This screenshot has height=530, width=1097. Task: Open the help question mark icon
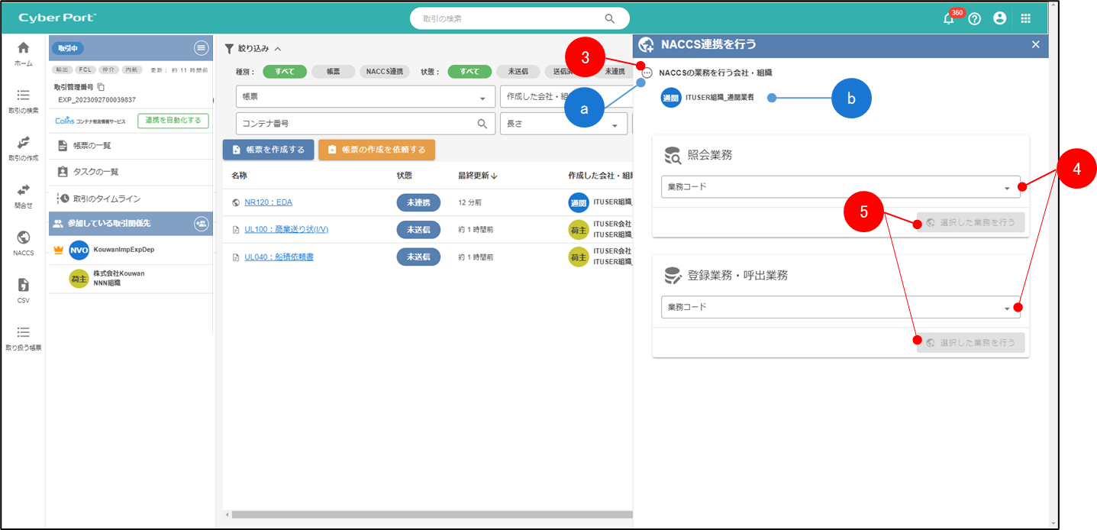tap(974, 19)
